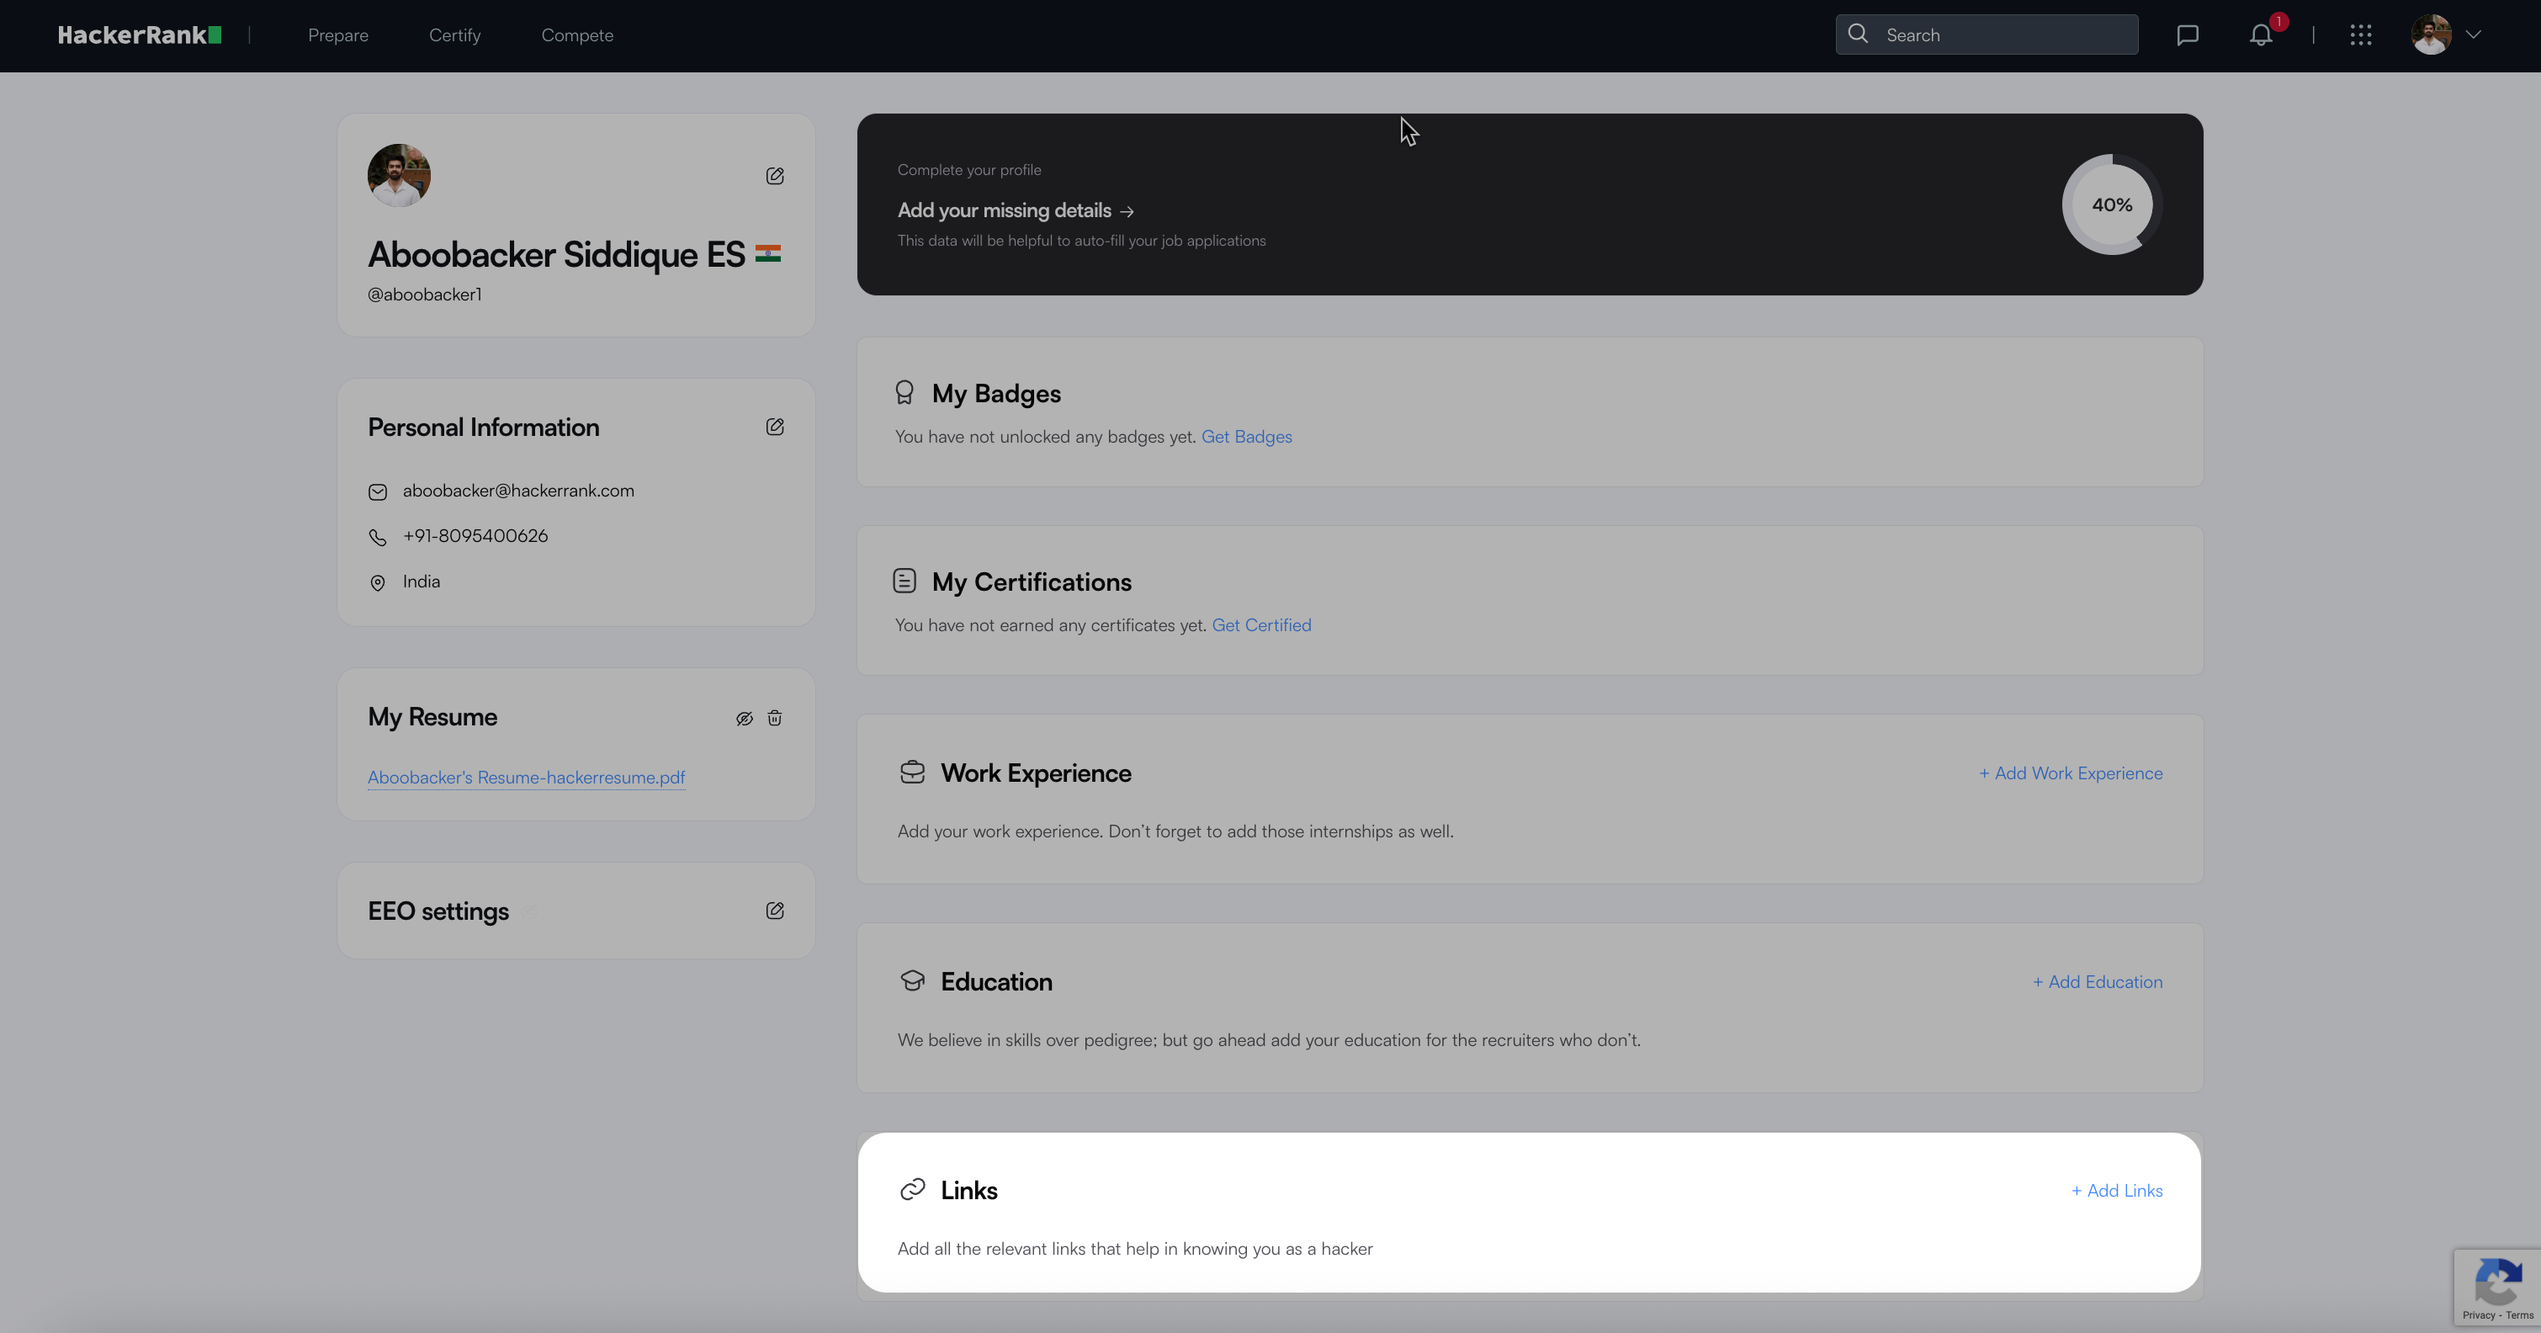Click the HackerRank logo
The image size is (2541, 1333).
[x=139, y=35]
